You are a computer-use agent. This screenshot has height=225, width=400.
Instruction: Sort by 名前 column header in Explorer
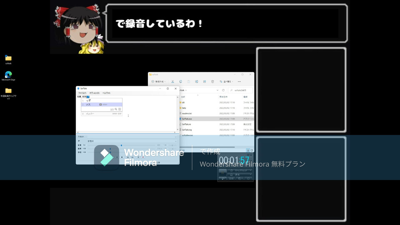(183, 97)
